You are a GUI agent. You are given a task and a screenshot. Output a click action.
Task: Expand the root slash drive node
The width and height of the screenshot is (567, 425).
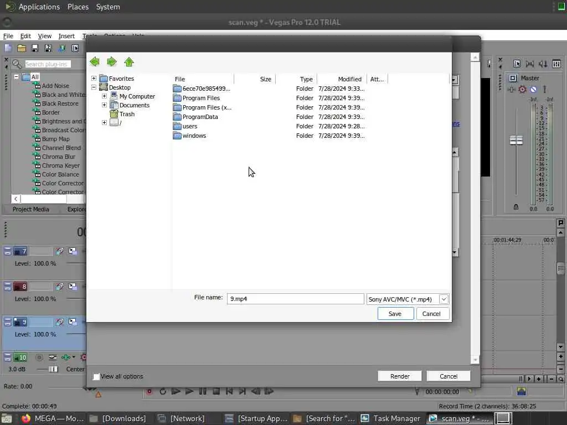tap(104, 122)
